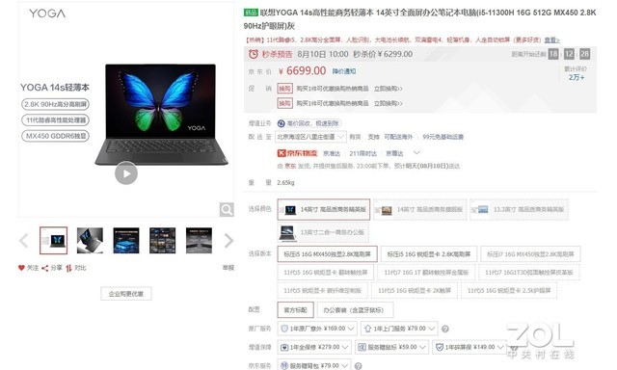Click the 对比 compare icon
617x370 pixels.
point(68,268)
